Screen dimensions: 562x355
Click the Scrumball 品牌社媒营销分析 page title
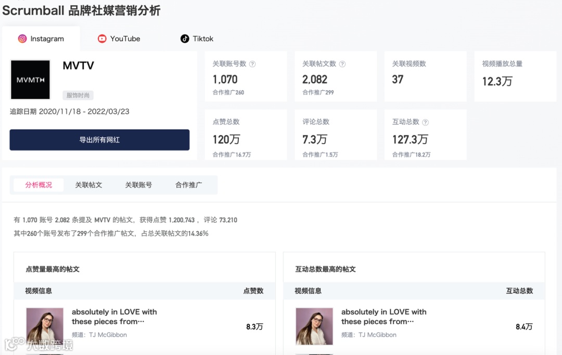(81, 10)
